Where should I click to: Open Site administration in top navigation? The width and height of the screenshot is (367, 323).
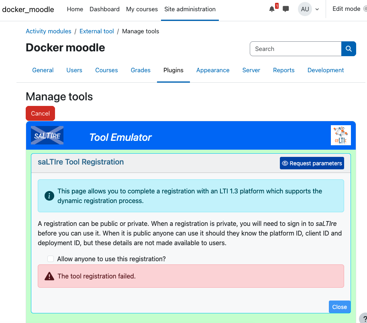click(x=190, y=9)
